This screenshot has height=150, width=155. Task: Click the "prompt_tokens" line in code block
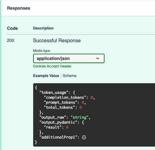(65, 102)
